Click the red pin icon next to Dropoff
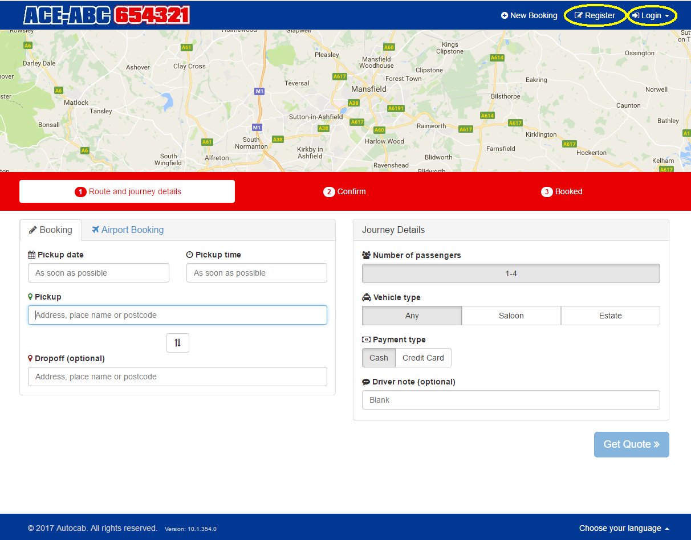The height and width of the screenshot is (540, 691). pos(30,358)
